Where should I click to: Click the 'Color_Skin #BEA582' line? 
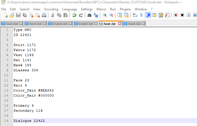tap(34, 90)
